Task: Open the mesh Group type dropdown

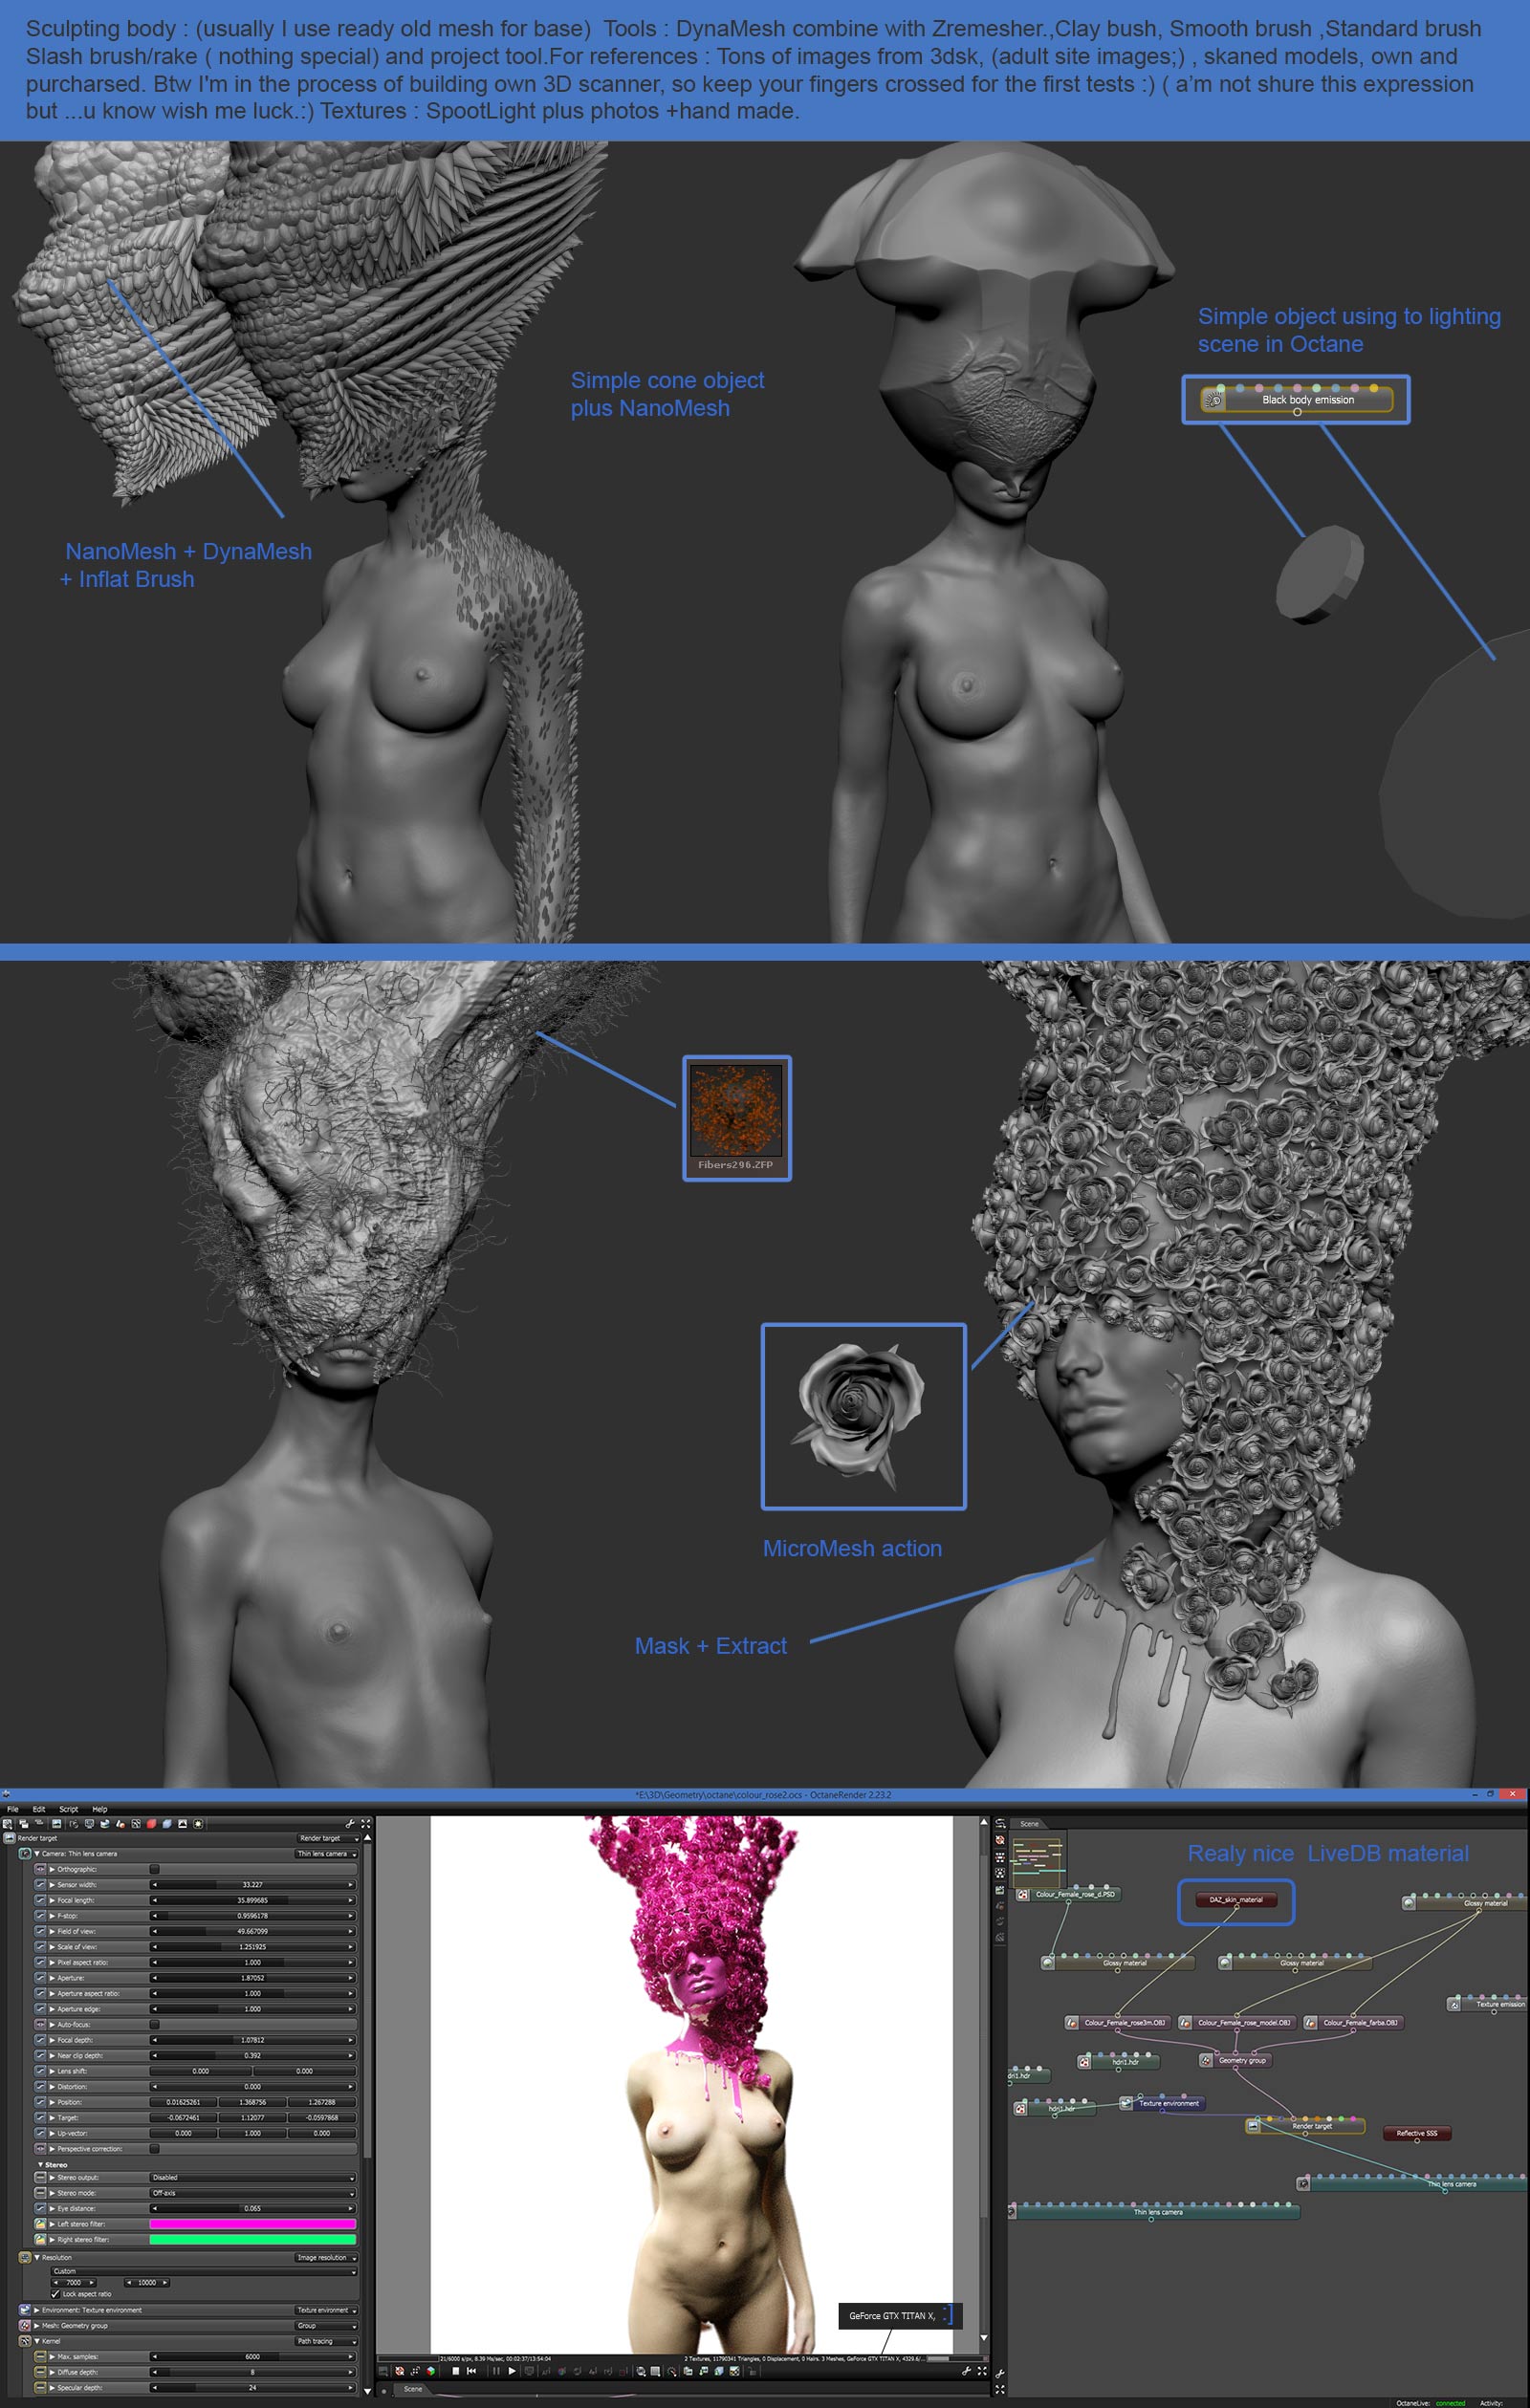Action: pyautogui.click(x=325, y=2325)
